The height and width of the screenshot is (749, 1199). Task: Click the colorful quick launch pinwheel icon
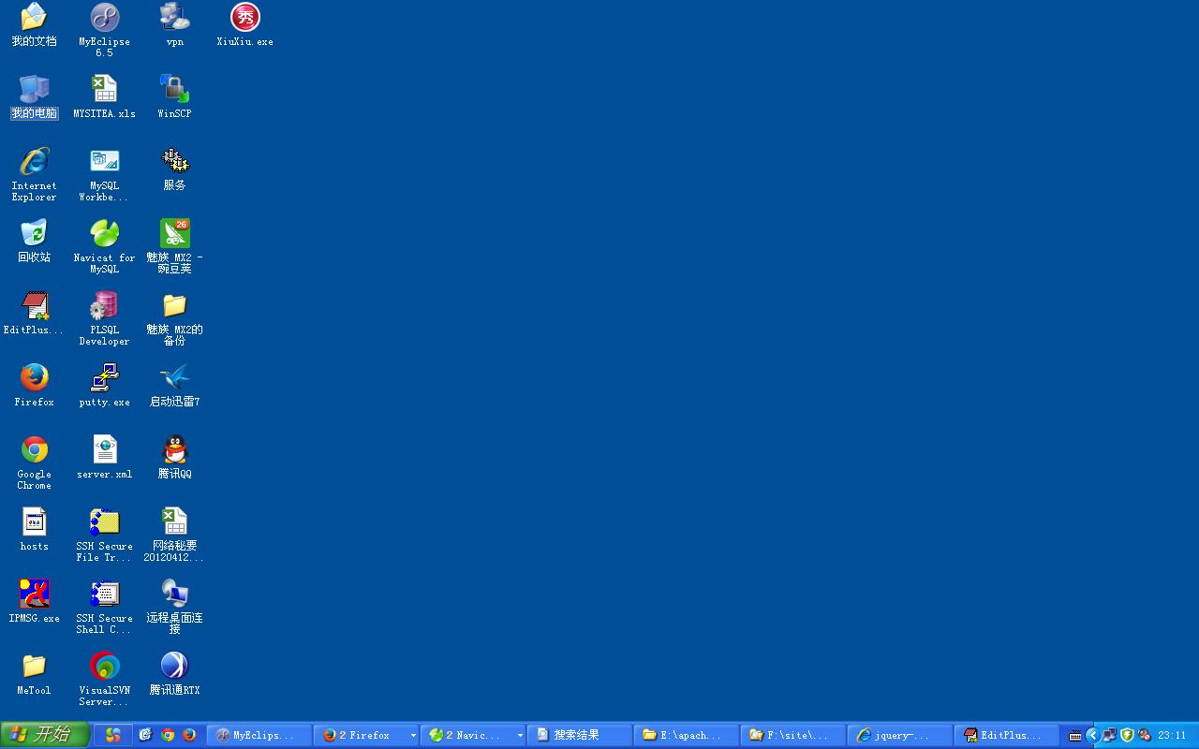[112, 735]
